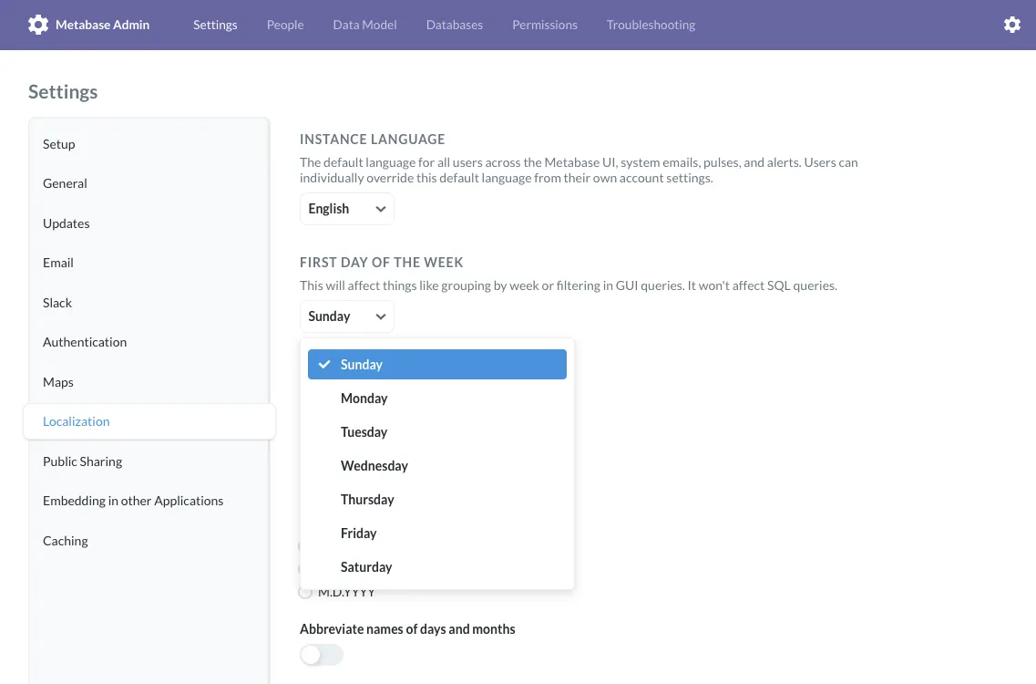
Task: Collapse the First Day of Week dropdown
Action: tap(346, 316)
